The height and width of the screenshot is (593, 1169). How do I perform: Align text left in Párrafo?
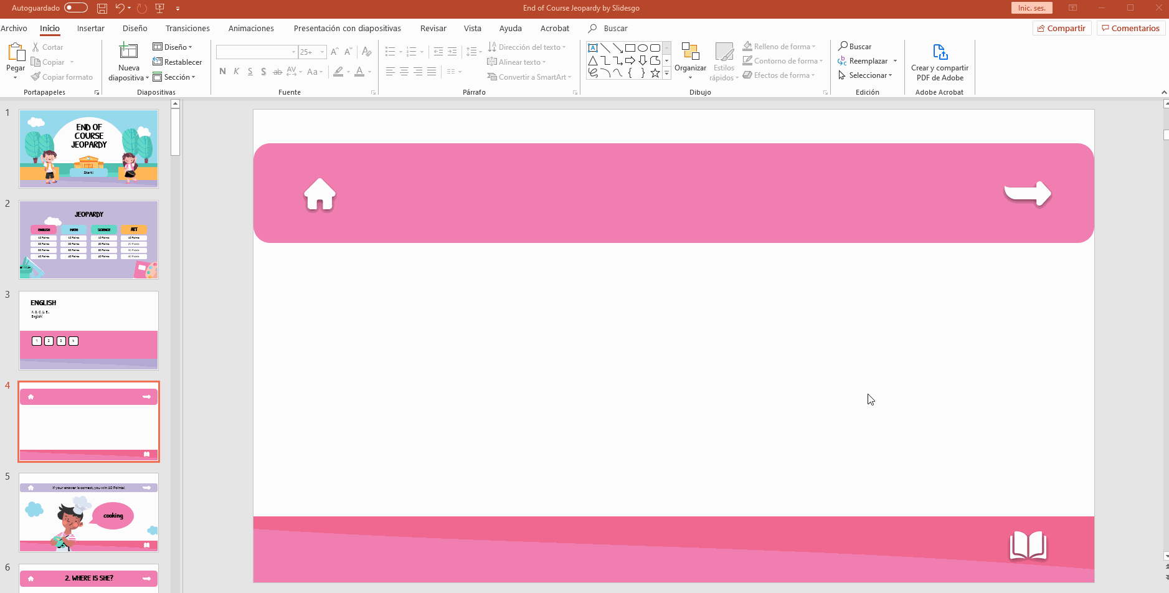(390, 72)
